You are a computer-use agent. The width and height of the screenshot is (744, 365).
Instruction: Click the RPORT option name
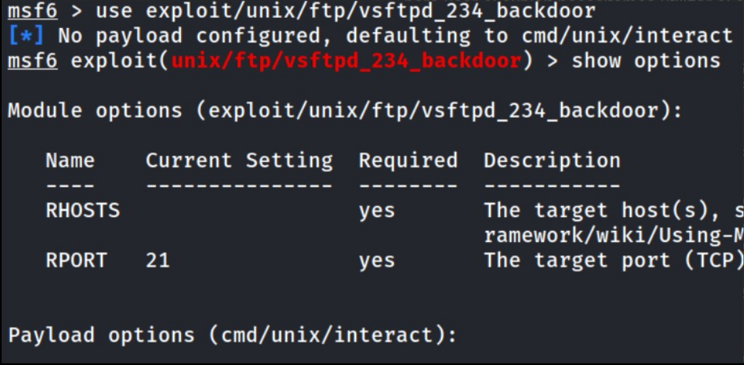76,260
